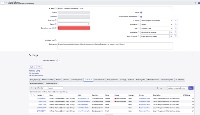Switch to the Issues (1) tab
The image size is (200, 115).
click(123, 80)
